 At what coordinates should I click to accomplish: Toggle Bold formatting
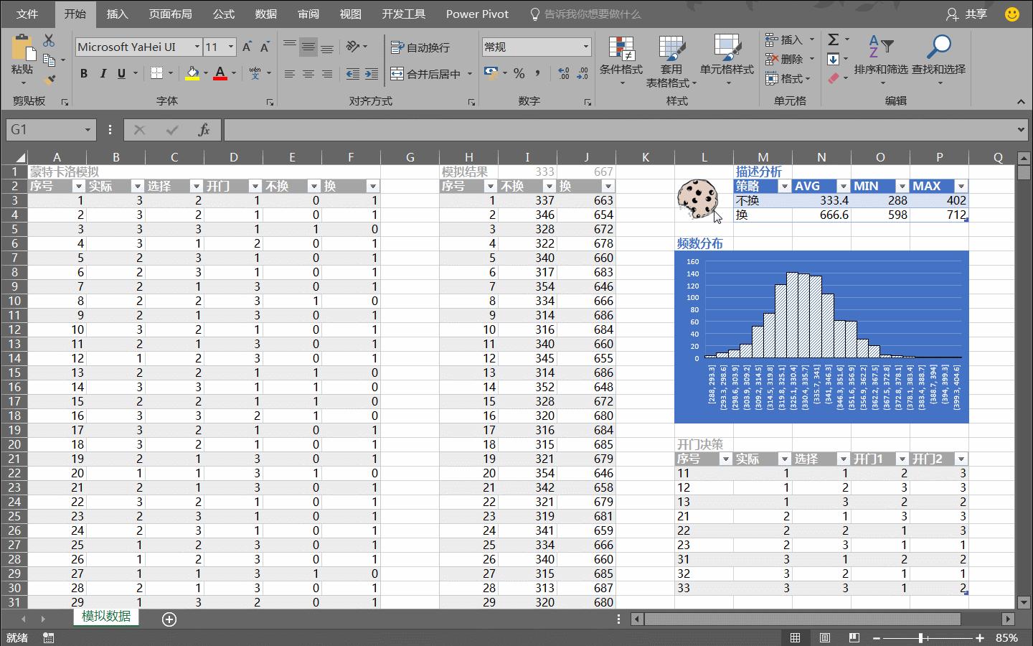coord(84,73)
